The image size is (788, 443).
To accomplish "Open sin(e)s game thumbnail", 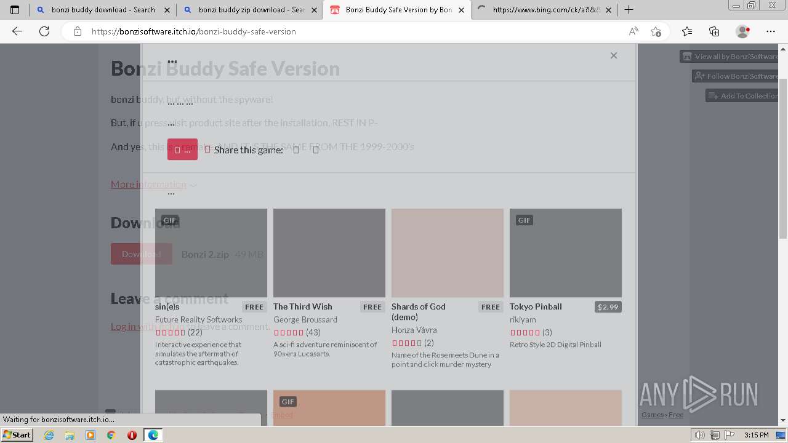I will click(211, 253).
